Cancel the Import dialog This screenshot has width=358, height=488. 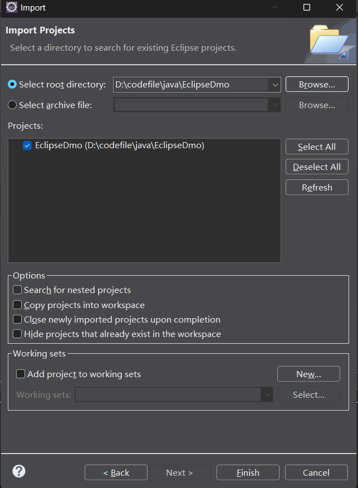point(316,472)
